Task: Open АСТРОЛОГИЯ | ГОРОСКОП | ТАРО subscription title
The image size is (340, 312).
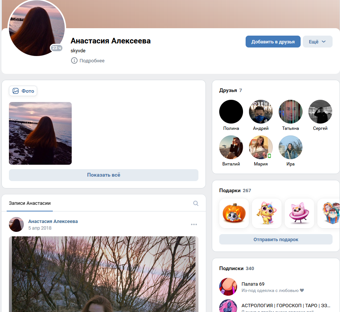Action: point(286,305)
